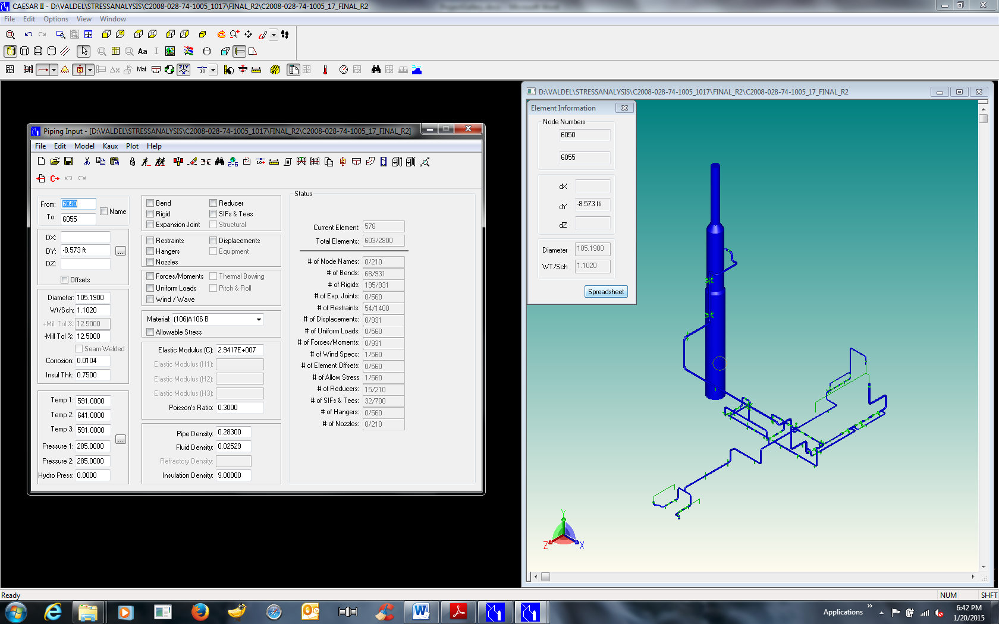Open the Window menu in main window
999x624 pixels.
tap(113, 19)
